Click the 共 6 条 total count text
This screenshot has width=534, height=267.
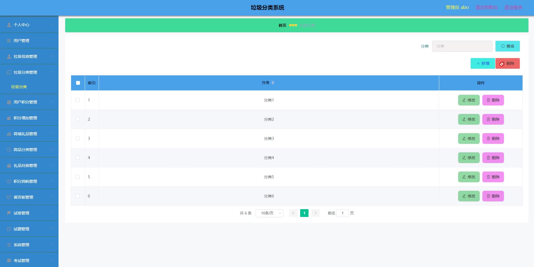tap(246, 213)
